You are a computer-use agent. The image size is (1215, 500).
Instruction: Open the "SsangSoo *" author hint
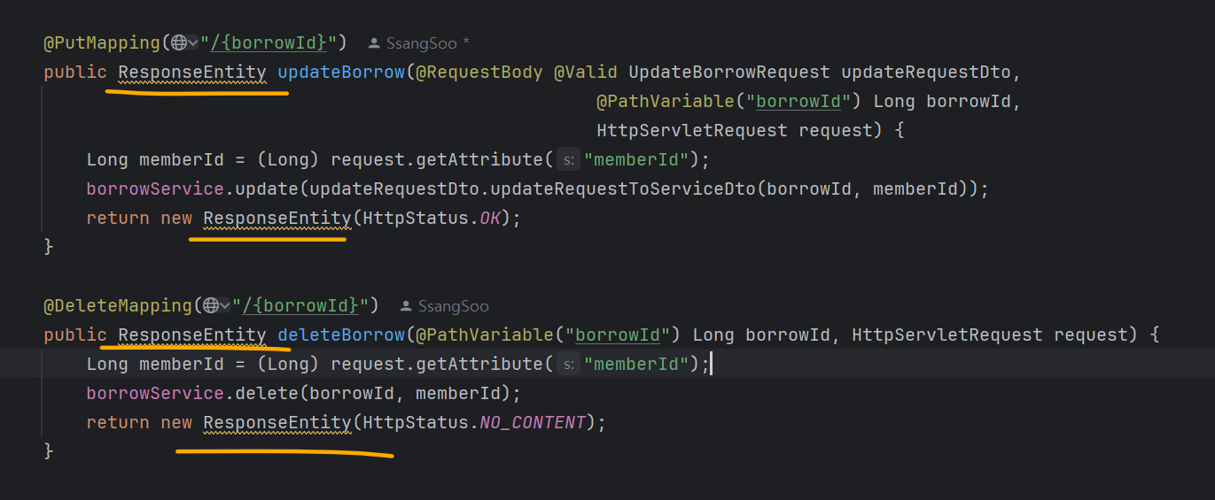pos(428,42)
